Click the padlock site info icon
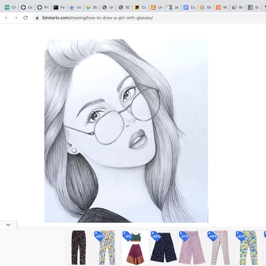Screen dimensions: 266x266 [x=36, y=18]
